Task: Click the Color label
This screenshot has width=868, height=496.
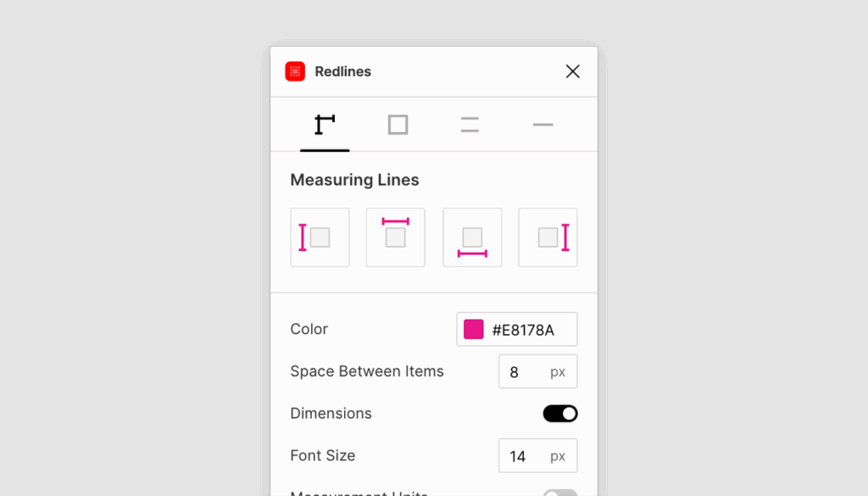Action: click(309, 329)
